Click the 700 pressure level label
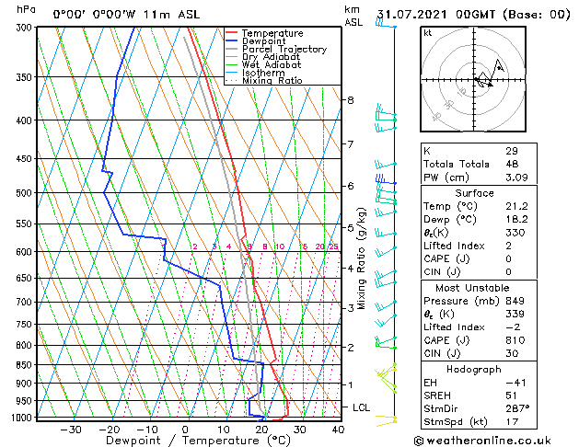The image size is (579, 447). tap(26, 303)
